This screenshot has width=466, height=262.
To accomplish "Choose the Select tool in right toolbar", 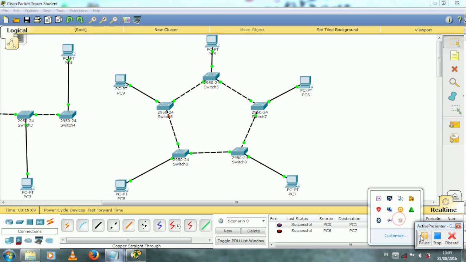I will click(x=454, y=42).
